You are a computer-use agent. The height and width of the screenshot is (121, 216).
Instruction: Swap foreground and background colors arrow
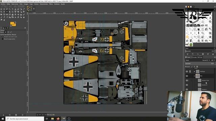point(15,22)
